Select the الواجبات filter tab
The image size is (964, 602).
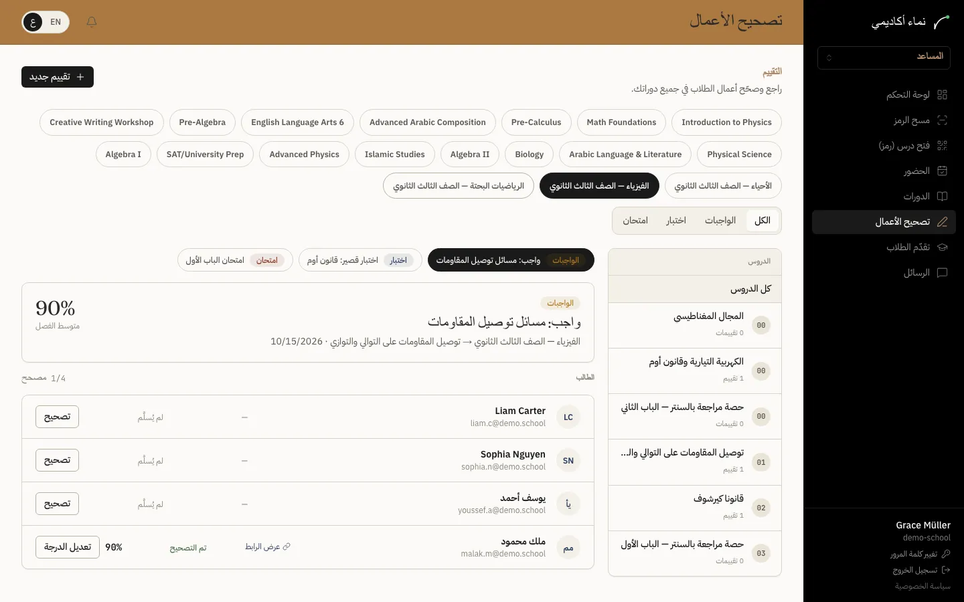click(720, 221)
